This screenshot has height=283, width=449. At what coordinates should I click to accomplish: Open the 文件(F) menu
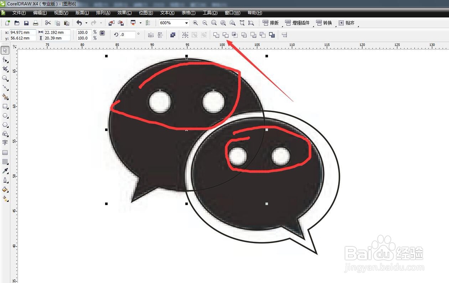coord(19,13)
